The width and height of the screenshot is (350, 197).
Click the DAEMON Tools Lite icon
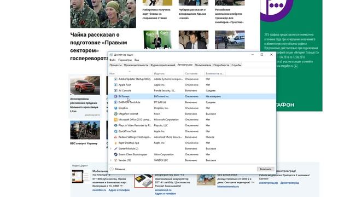[115, 102]
